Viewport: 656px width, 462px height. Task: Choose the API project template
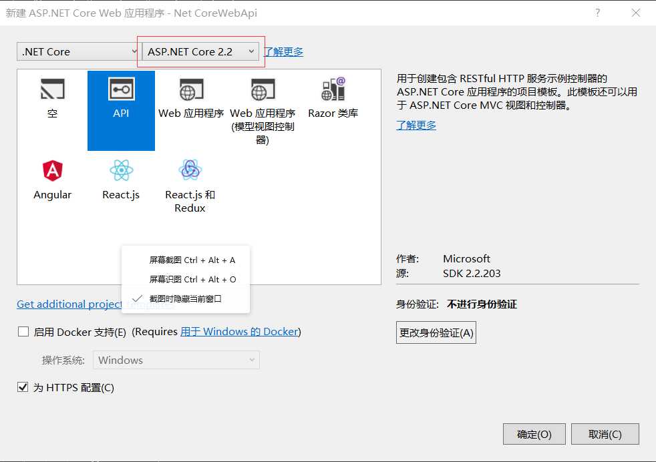click(121, 110)
